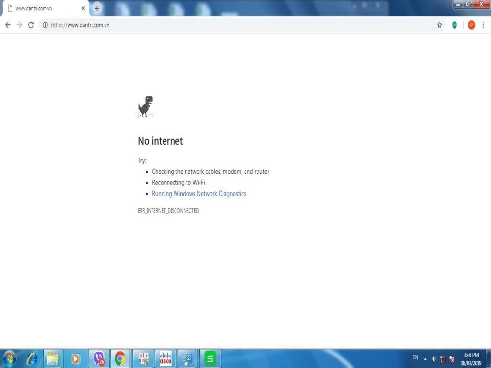Open Internet Explorer from the taskbar
The image size is (491, 368).
pyautogui.click(x=32, y=358)
